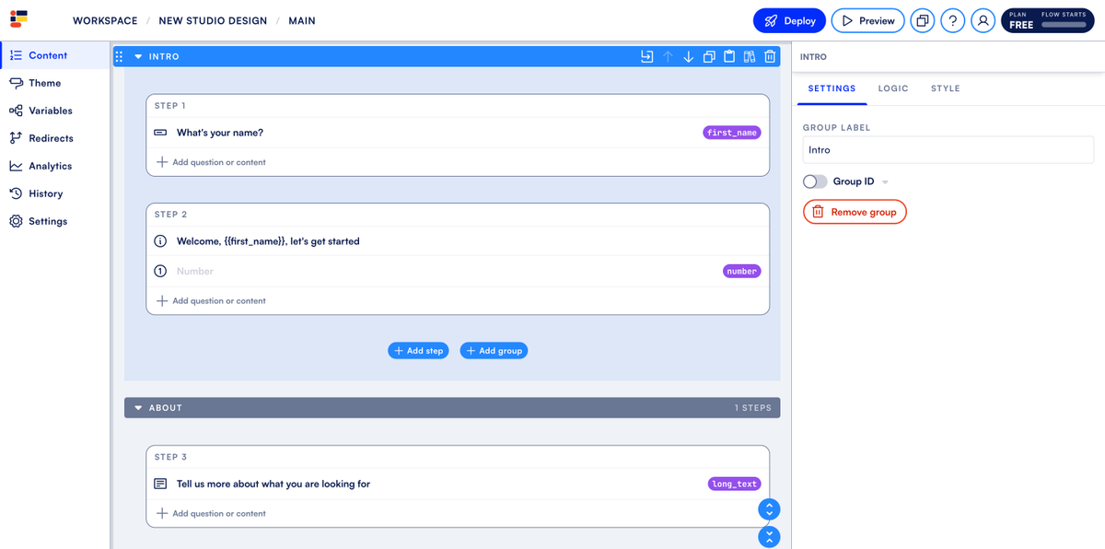
Task: Select the What's your name? question text
Action: coord(220,133)
